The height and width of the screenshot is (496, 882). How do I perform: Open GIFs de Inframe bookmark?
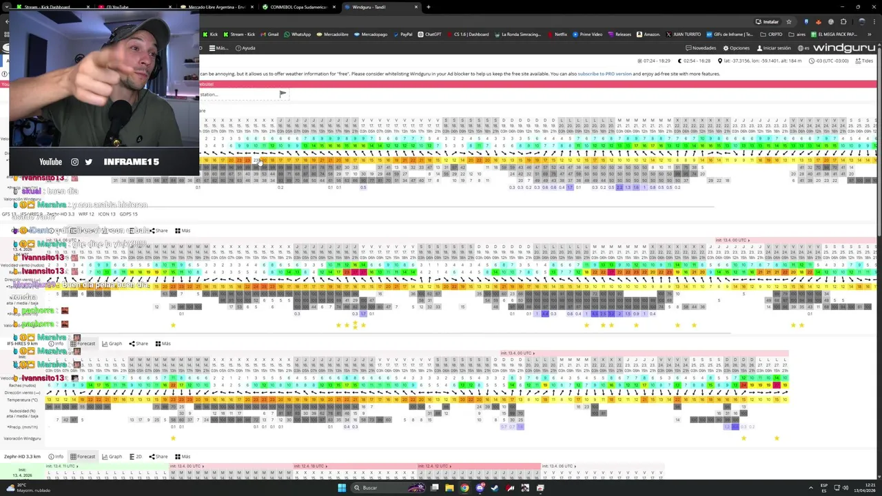tap(729, 34)
